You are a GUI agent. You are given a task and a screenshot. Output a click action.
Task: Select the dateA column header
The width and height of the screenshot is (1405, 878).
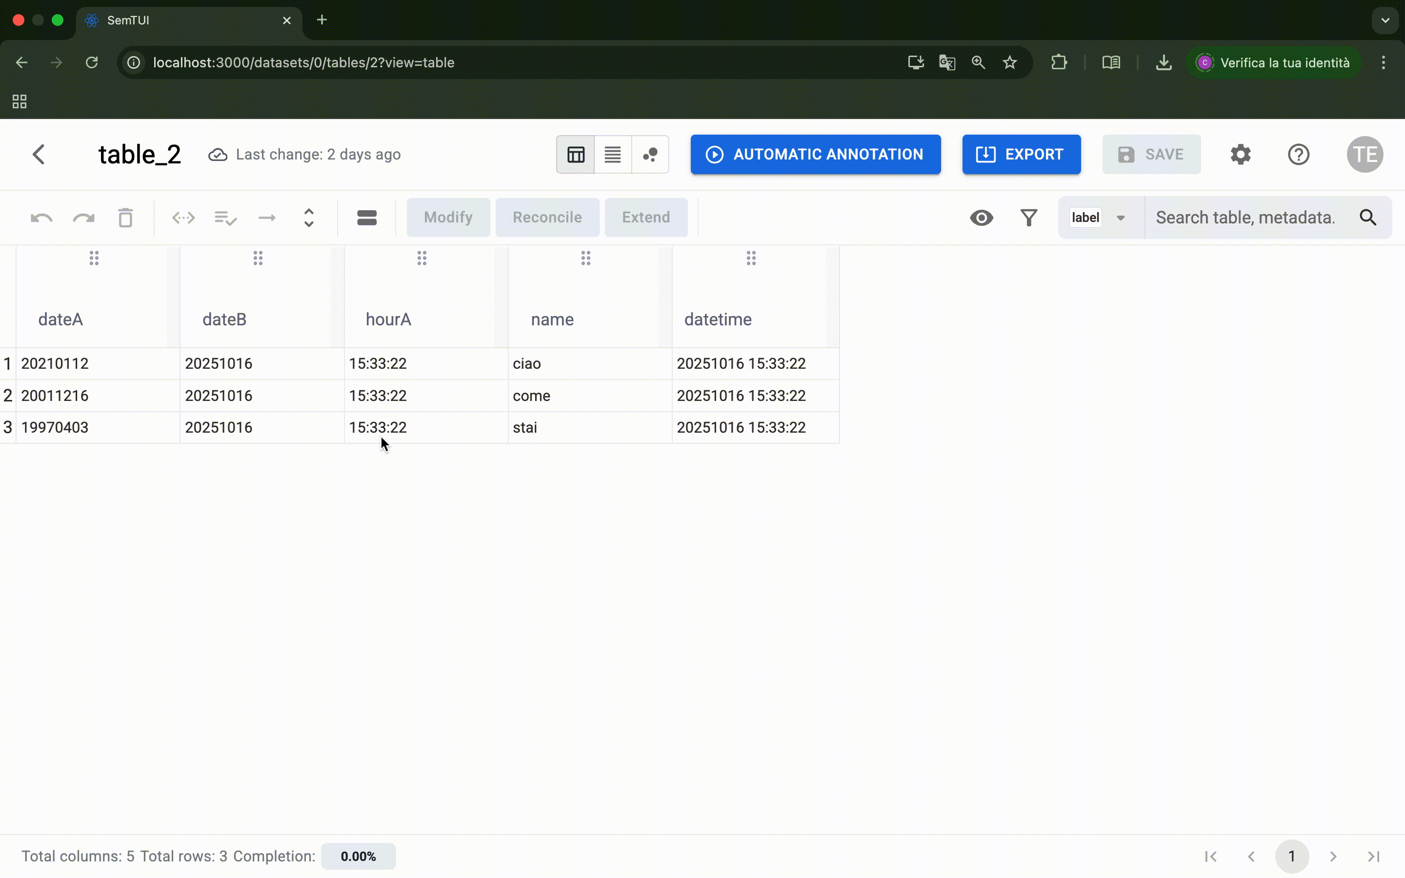[x=60, y=319]
